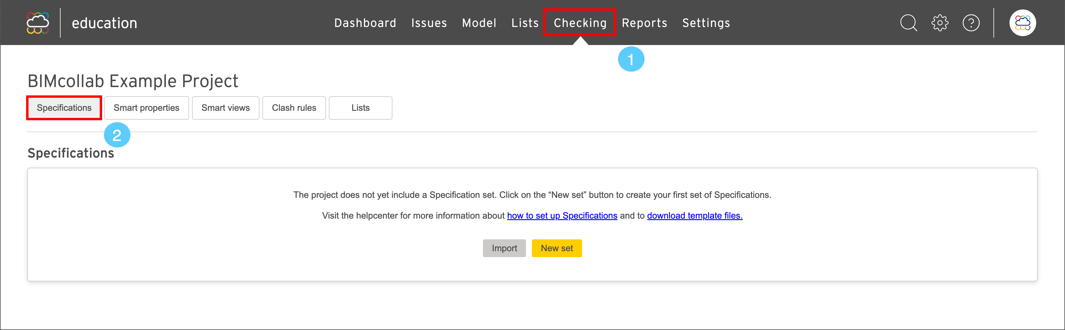Select the Specifications tab
Viewport: 1065px width, 330px height.
point(64,108)
